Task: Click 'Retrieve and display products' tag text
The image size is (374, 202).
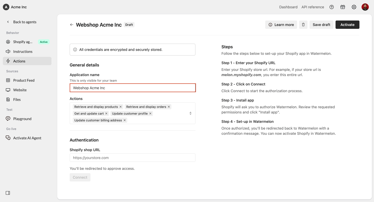Action: click(96, 107)
